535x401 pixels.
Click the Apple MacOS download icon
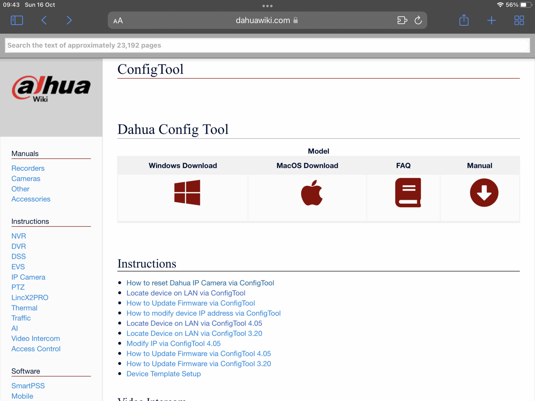(x=312, y=193)
